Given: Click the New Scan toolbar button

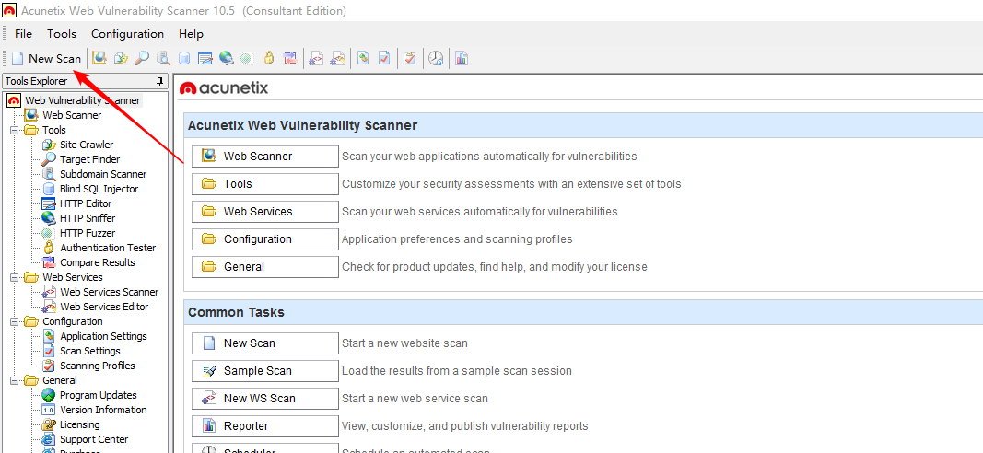Looking at the screenshot, I should click(46, 58).
